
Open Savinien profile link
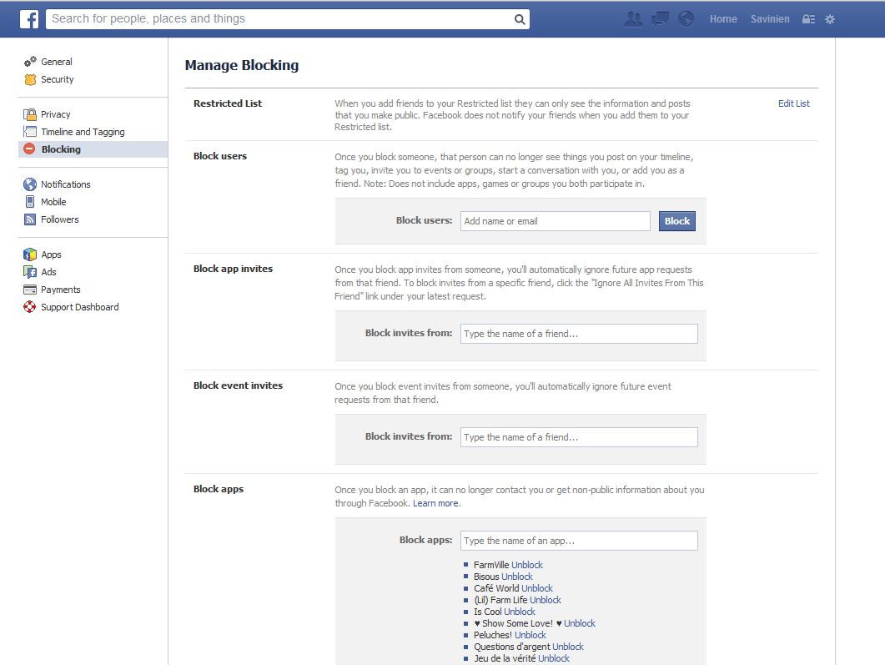(770, 19)
